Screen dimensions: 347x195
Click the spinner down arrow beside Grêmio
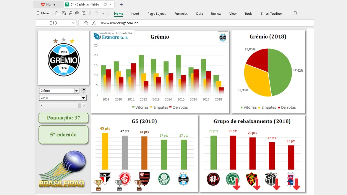pyautogui.click(x=84, y=92)
